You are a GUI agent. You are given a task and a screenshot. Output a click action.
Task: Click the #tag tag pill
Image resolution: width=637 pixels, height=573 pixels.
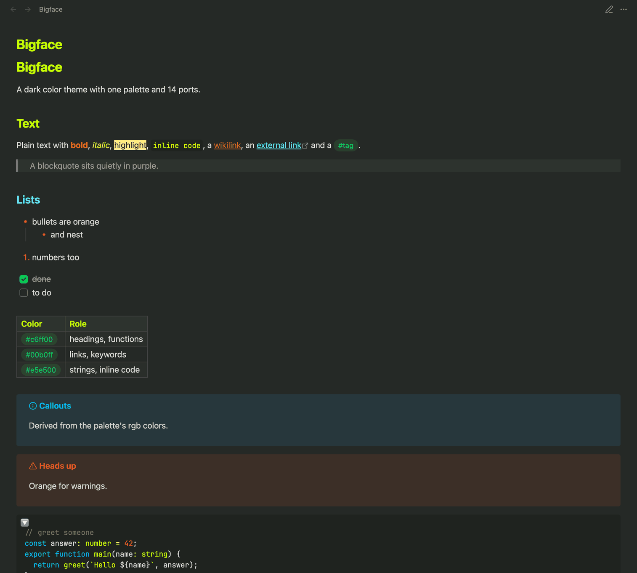pyautogui.click(x=346, y=146)
